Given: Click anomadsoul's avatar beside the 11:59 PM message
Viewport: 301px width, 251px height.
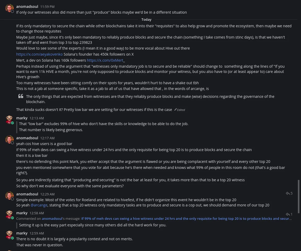Looking at the screenshot, I should pyautogui.click(x=9, y=8).
